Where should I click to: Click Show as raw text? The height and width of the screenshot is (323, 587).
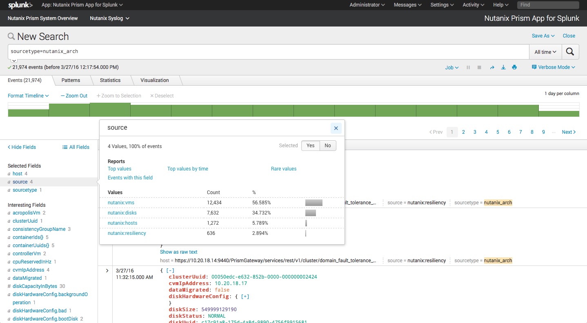pos(179,252)
